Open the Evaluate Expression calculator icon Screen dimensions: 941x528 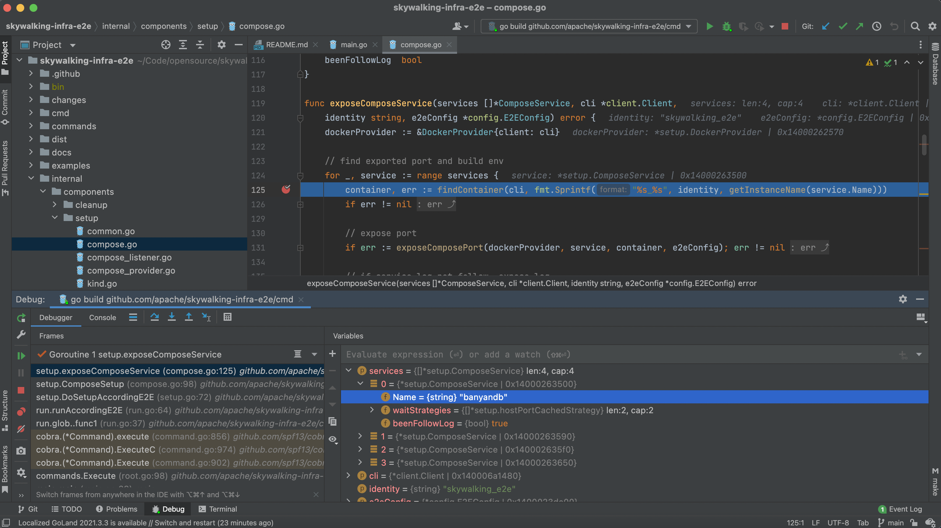tap(228, 317)
